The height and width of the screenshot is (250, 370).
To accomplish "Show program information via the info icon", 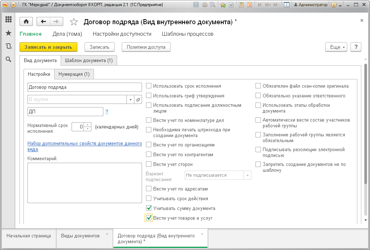I will click(x=334, y=5).
